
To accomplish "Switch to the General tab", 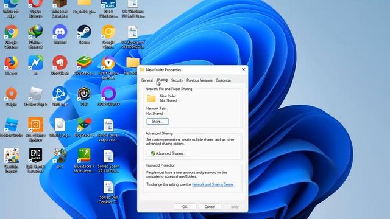I will pyautogui.click(x=147, y=80).
